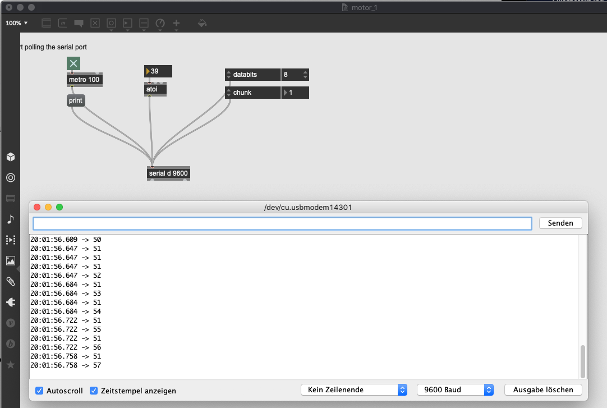The width and height of the screenshot is (607, 408).
Task: Select the serial d 9600 object
Action: [168, 173]
